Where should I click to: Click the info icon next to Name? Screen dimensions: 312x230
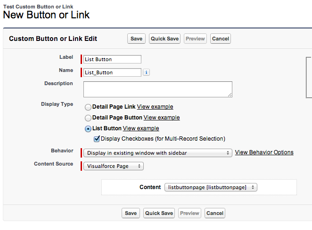[x=146, y=72]
